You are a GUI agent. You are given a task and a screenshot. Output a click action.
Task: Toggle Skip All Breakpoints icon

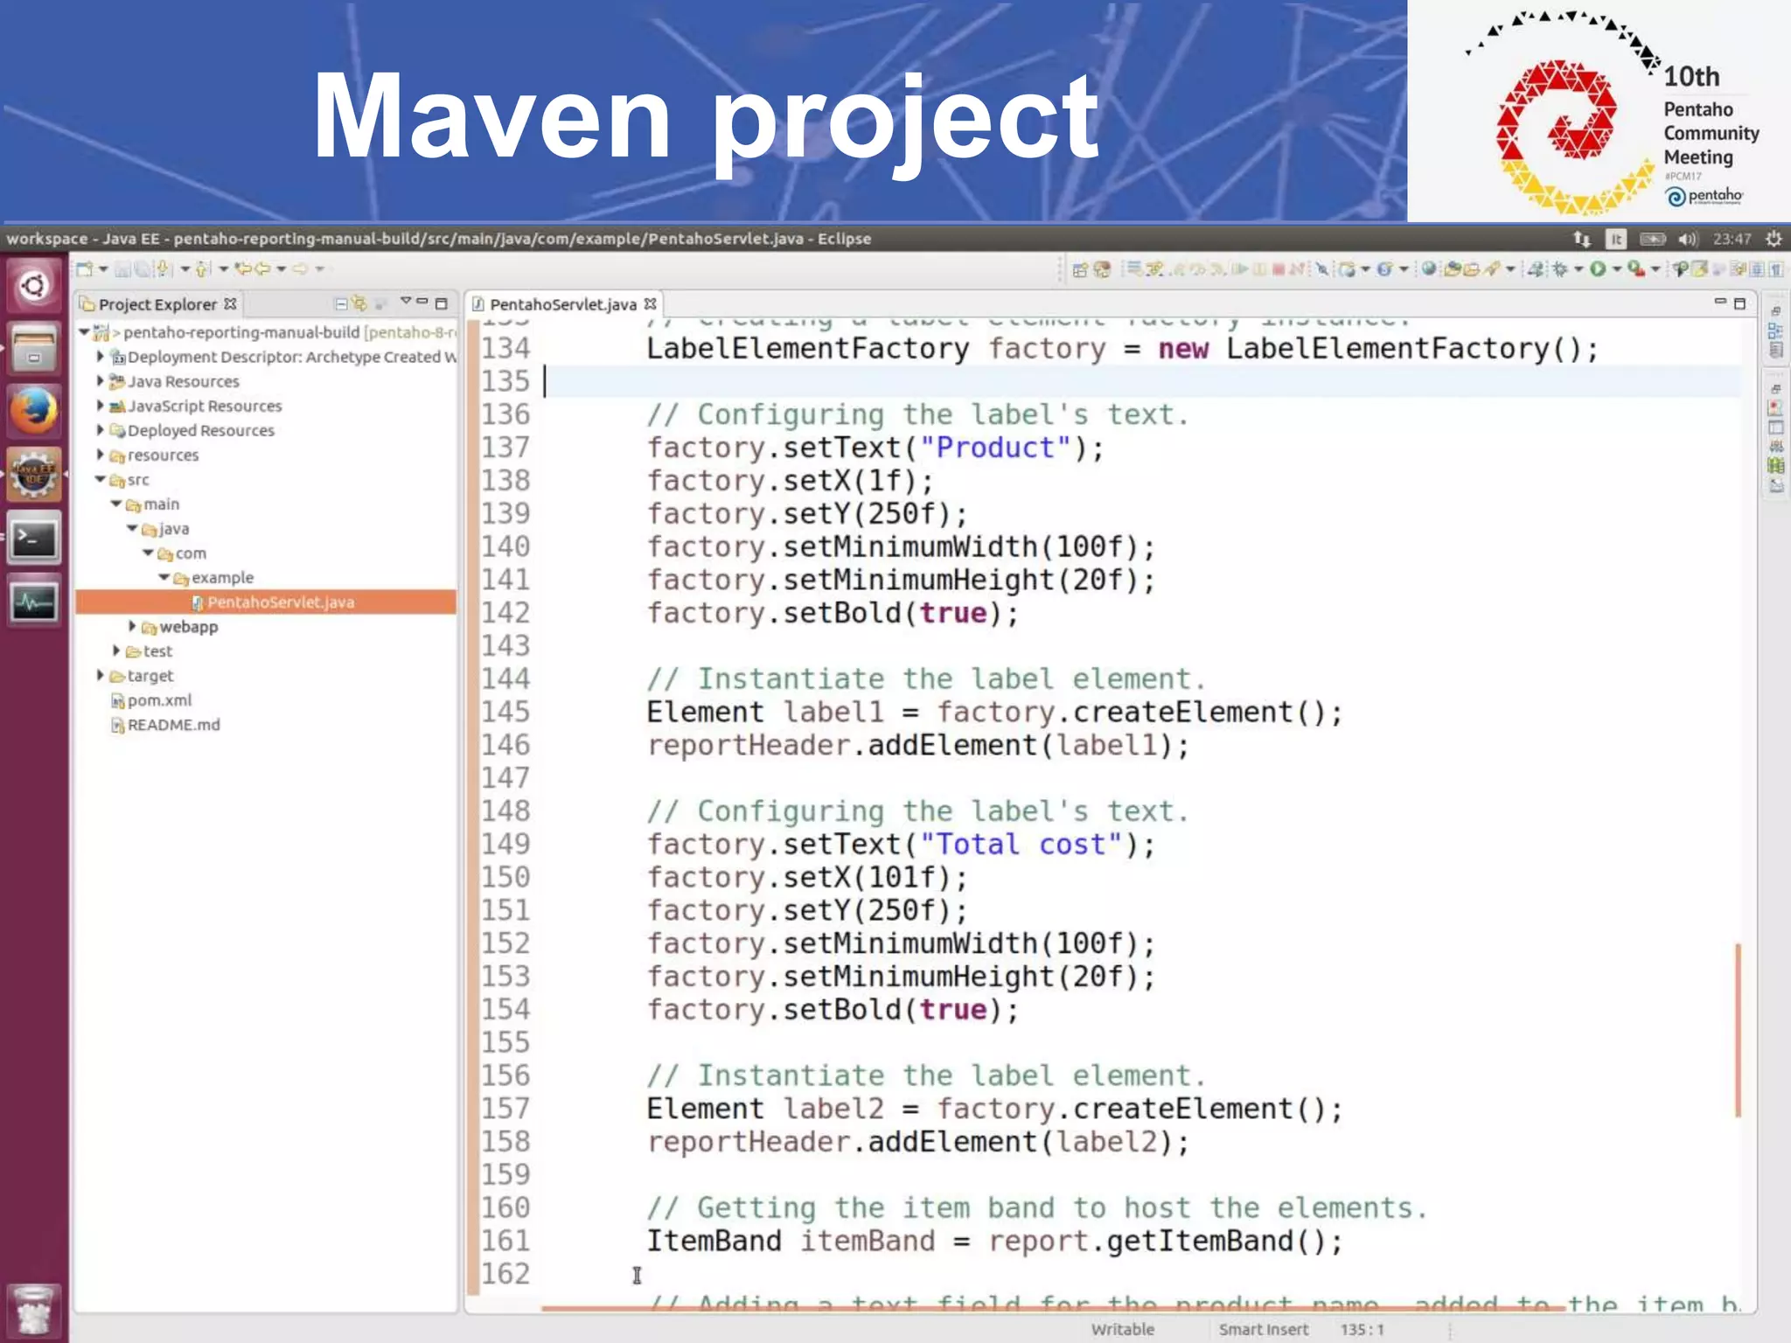tap(1321, 269)
